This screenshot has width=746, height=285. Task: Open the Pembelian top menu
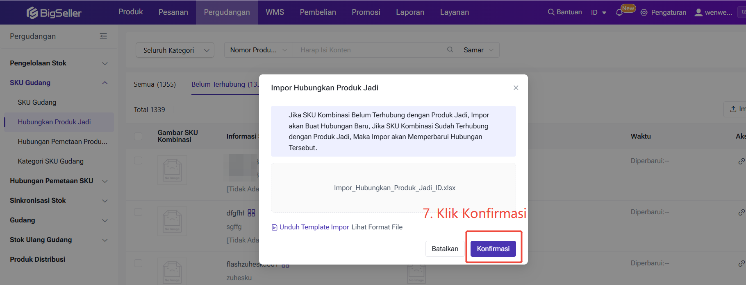[x=318, y=12]
